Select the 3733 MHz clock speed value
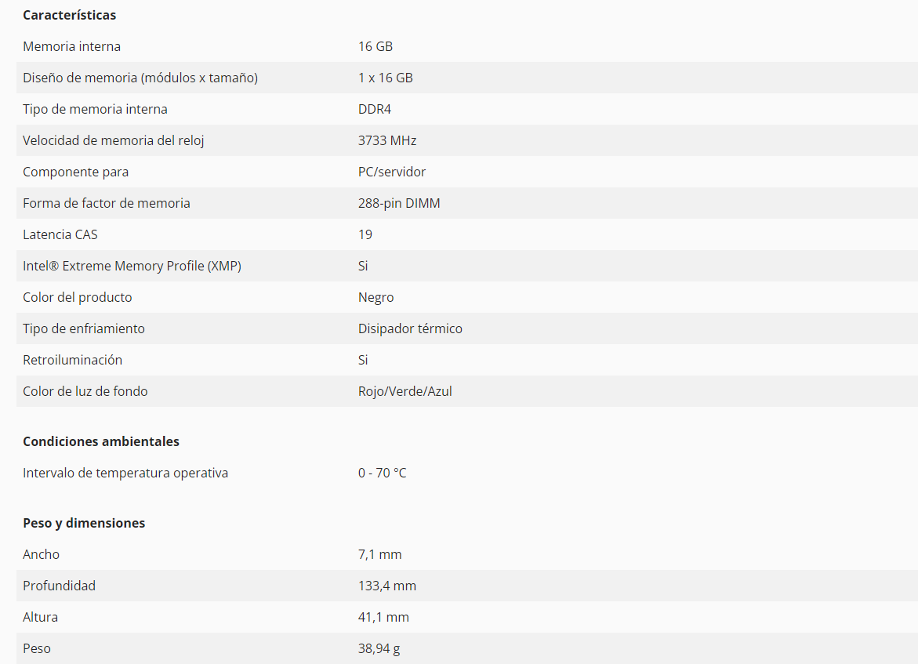Viewport: 918px width, 664px height. pyautogui.click(x=387, y=140)
